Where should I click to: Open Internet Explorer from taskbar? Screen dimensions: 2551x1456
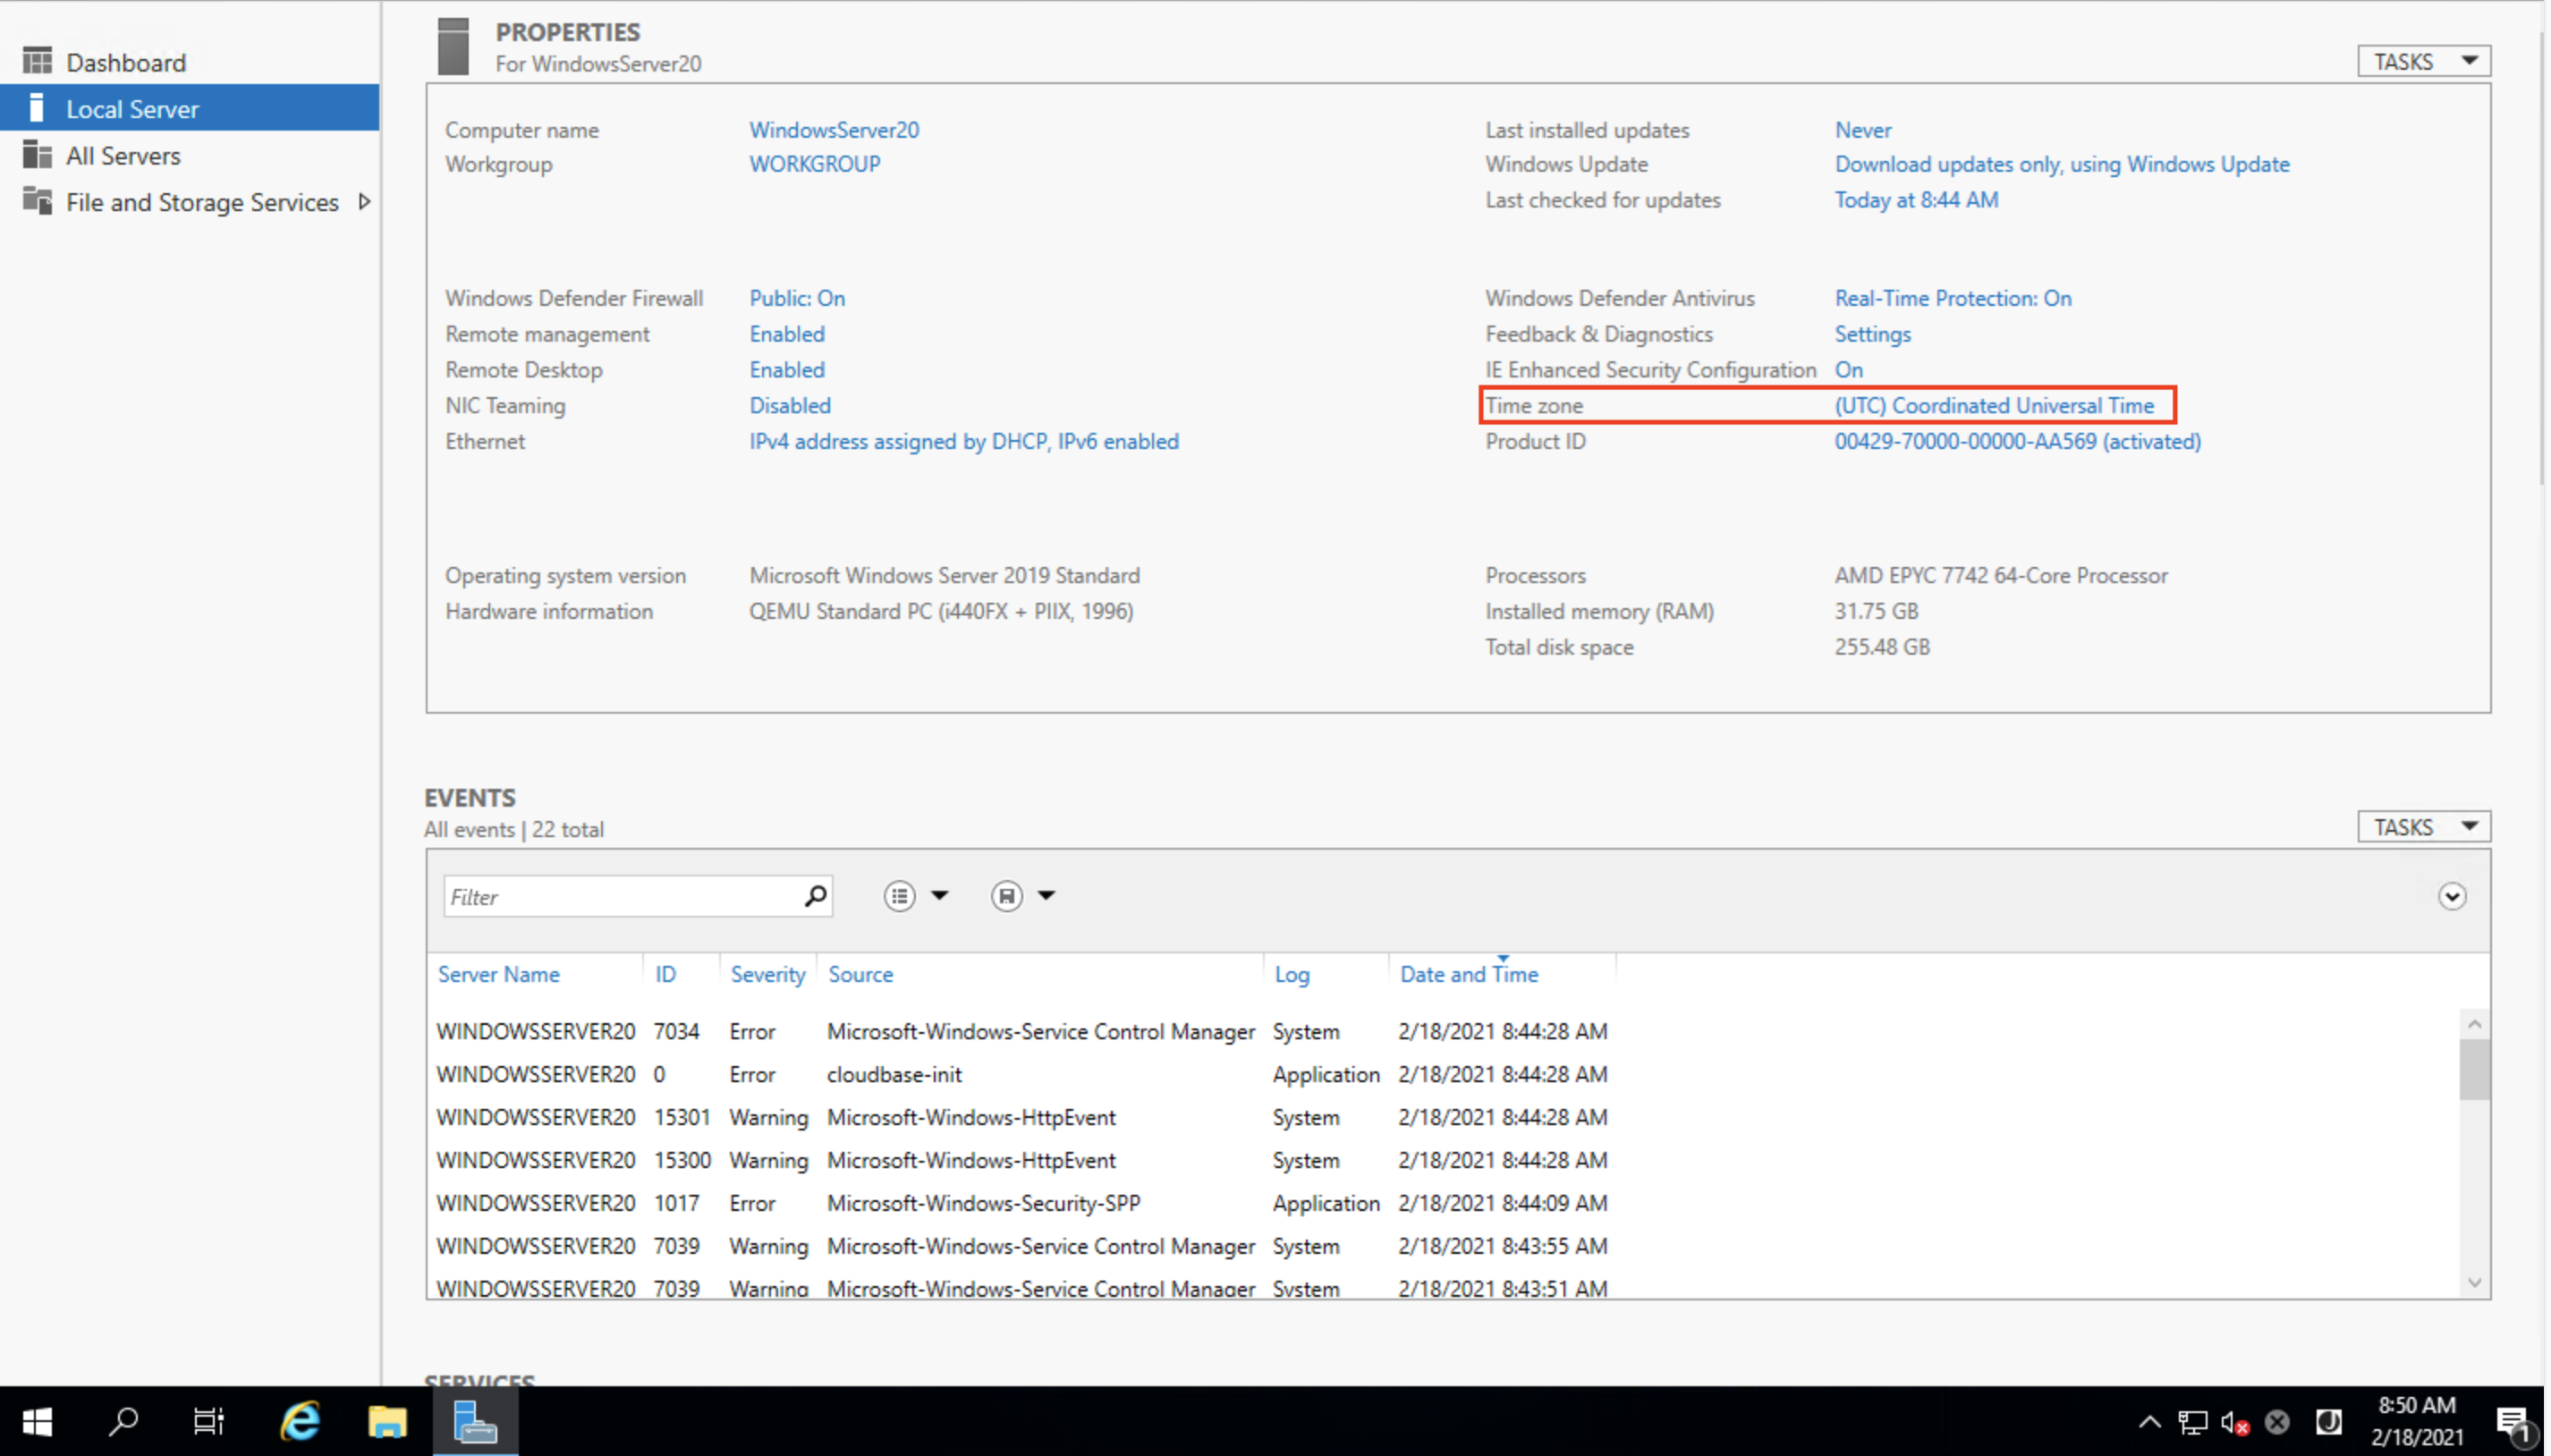coord(300,1420)
